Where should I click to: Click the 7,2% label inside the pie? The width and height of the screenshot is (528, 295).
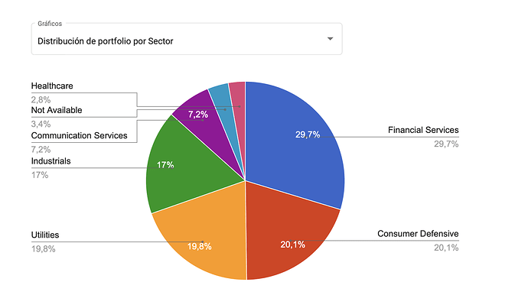(x=198, y=115)
